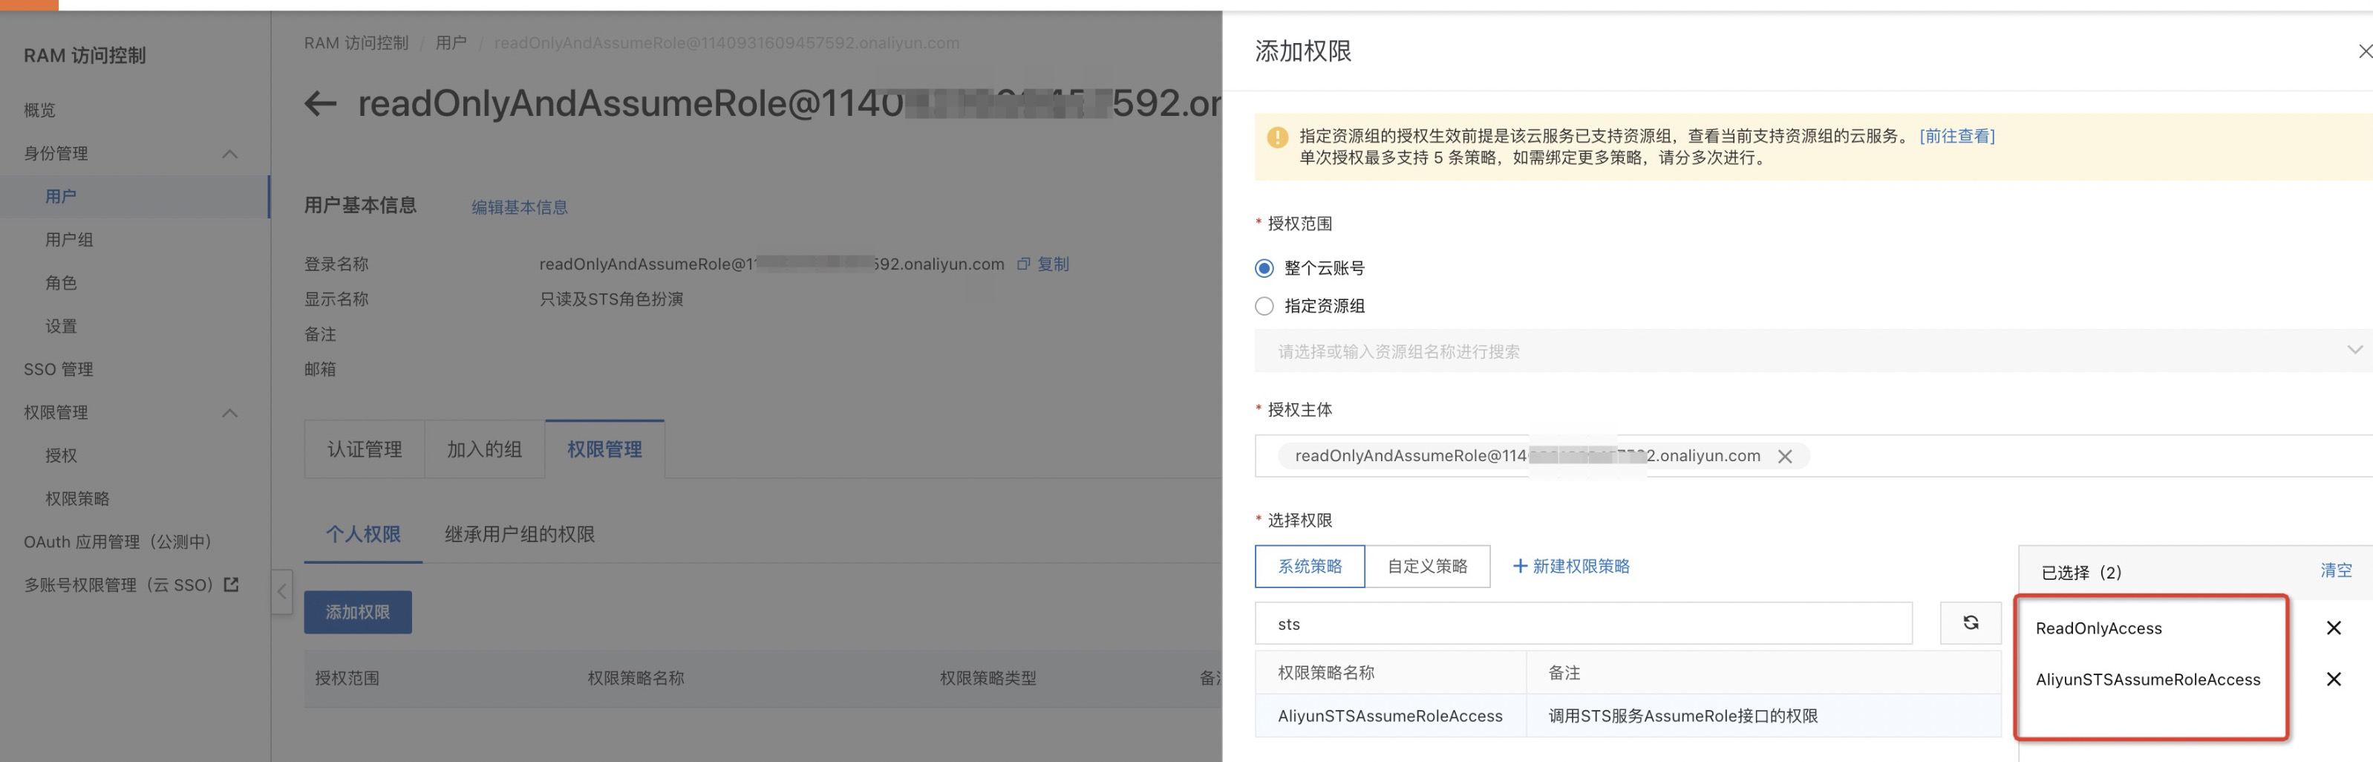Image resolution: width=2373 pixels, height=762 pixels.
Task: Remove AliyunSTSAssumeRoleAccess from selected policies
Action: tap(2334, 680)
